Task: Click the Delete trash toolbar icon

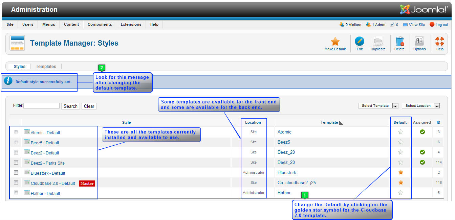Action: (399, 42)
